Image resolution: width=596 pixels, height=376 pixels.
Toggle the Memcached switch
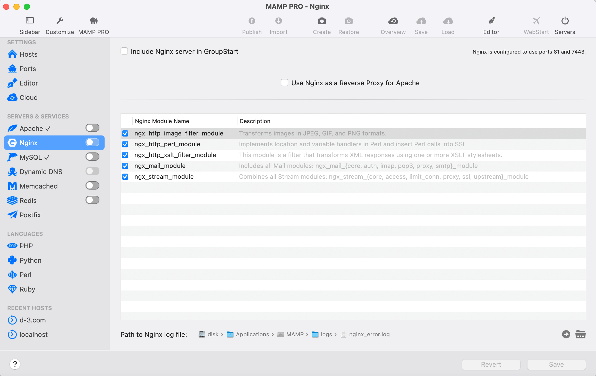pos(92,185)
